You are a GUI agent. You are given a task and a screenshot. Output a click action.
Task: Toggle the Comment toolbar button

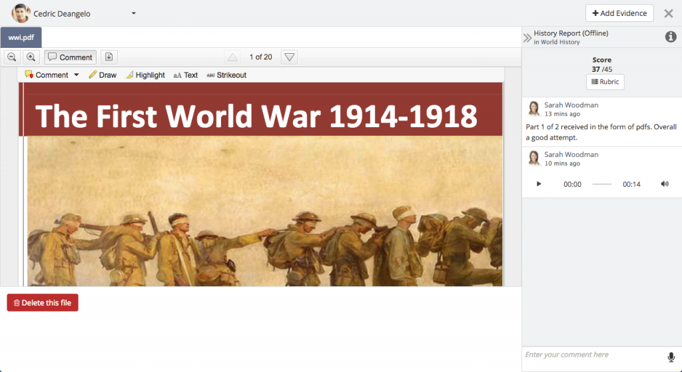tap(70, 57)
